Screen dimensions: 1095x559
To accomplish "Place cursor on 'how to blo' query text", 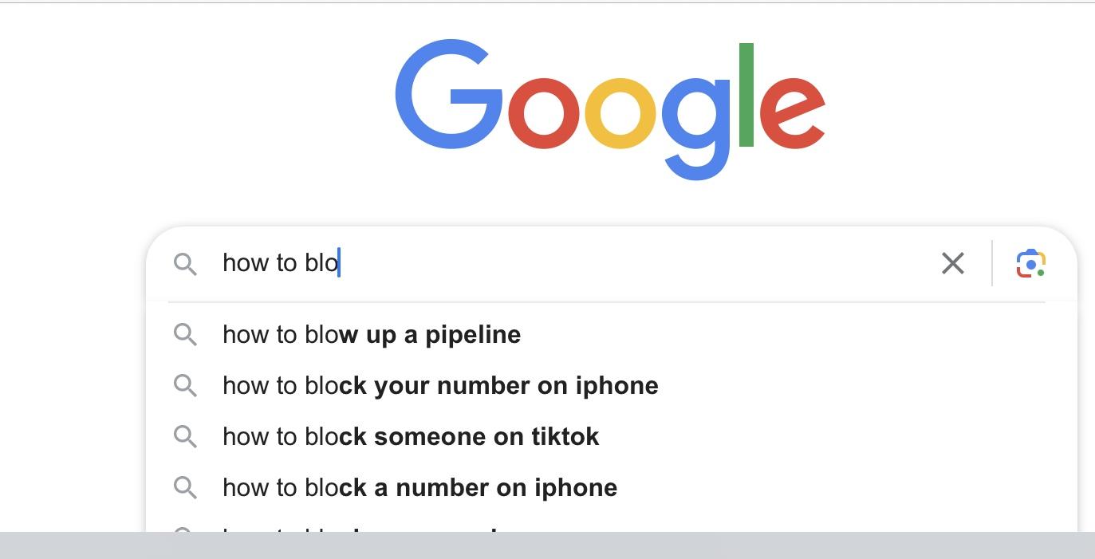I will [x=281, y=263].
